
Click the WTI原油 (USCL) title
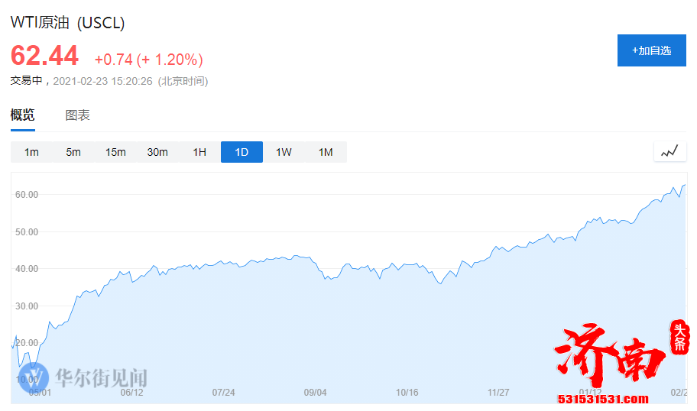pyautogui.click(x=67, y=23)
